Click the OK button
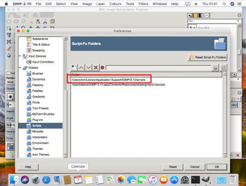 click(x=216, y=167)
